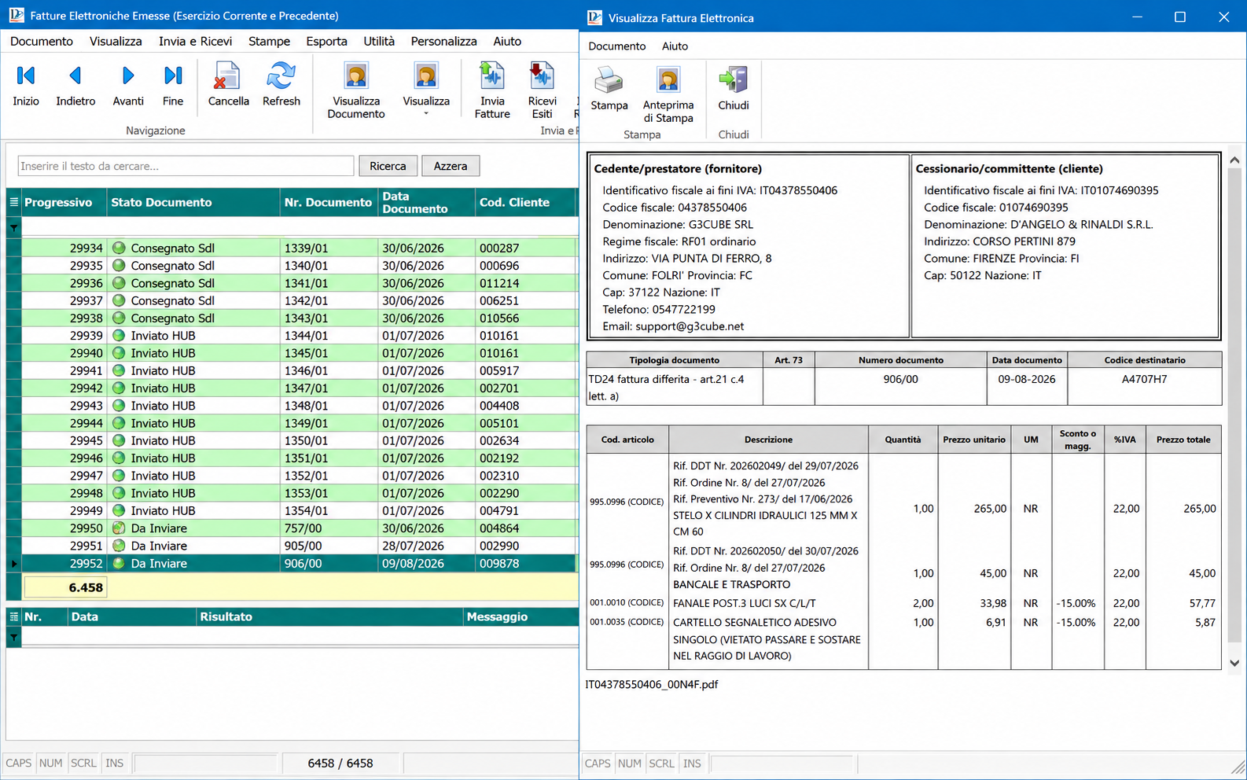Open column chooser icon of invoice grid
Image resolution: width=1247 pixels, height=780 pixels.
(x=13, y=202)
